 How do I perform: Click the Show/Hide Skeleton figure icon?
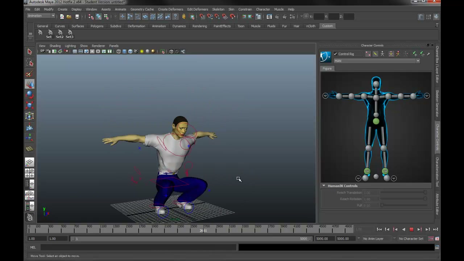click(382, 54)
